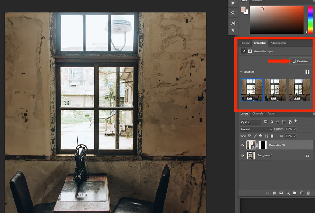Open the Fill slider dropdown arrow
Screen dimensions: 315x213
click(295, 136)
